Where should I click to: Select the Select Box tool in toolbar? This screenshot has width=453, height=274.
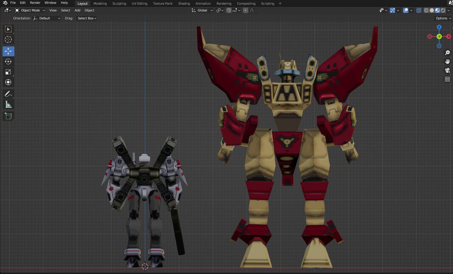[x=8, y=29]
